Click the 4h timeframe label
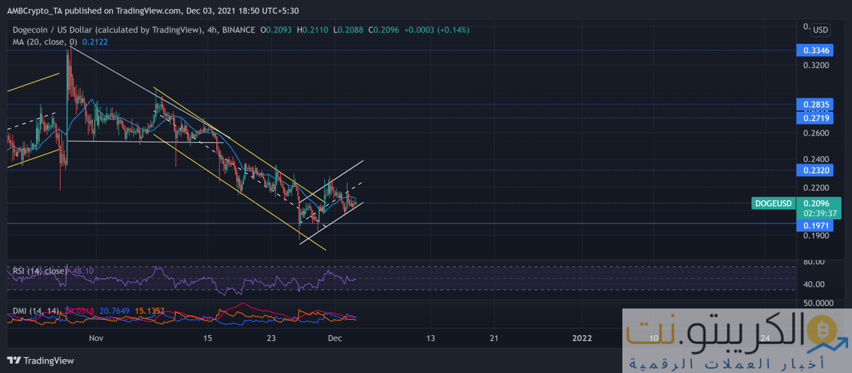This screenshot has width=852, height=373. tap(213, 30)
